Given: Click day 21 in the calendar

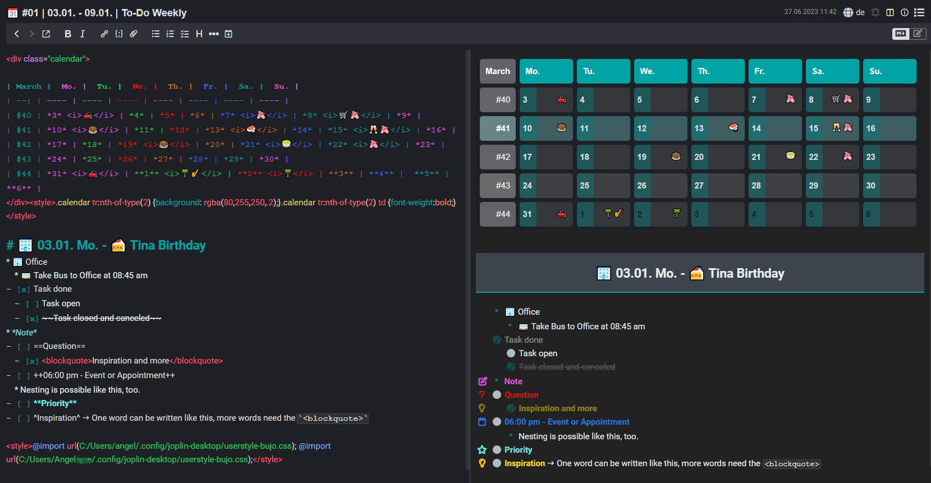Looking at the screenshot, I should tap(775, 157).
